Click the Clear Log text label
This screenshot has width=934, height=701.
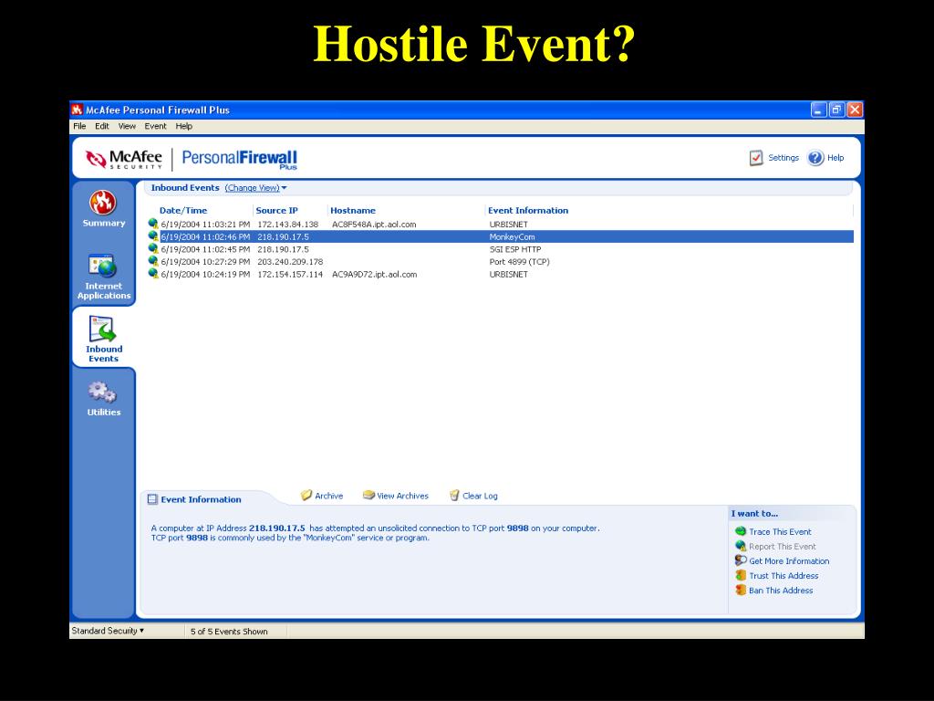480,496
